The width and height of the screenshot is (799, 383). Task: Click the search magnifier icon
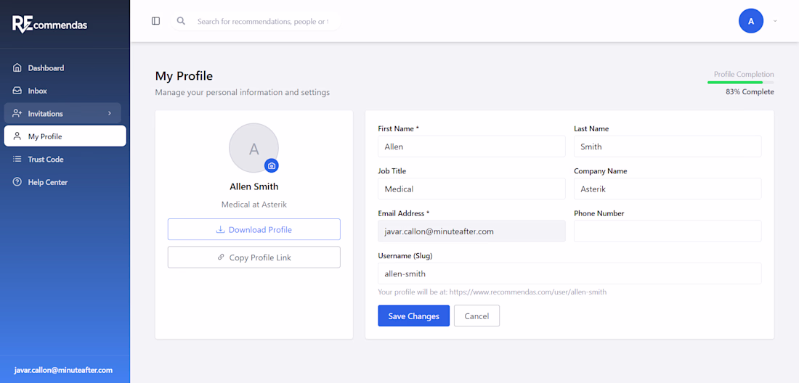(181, 21)
